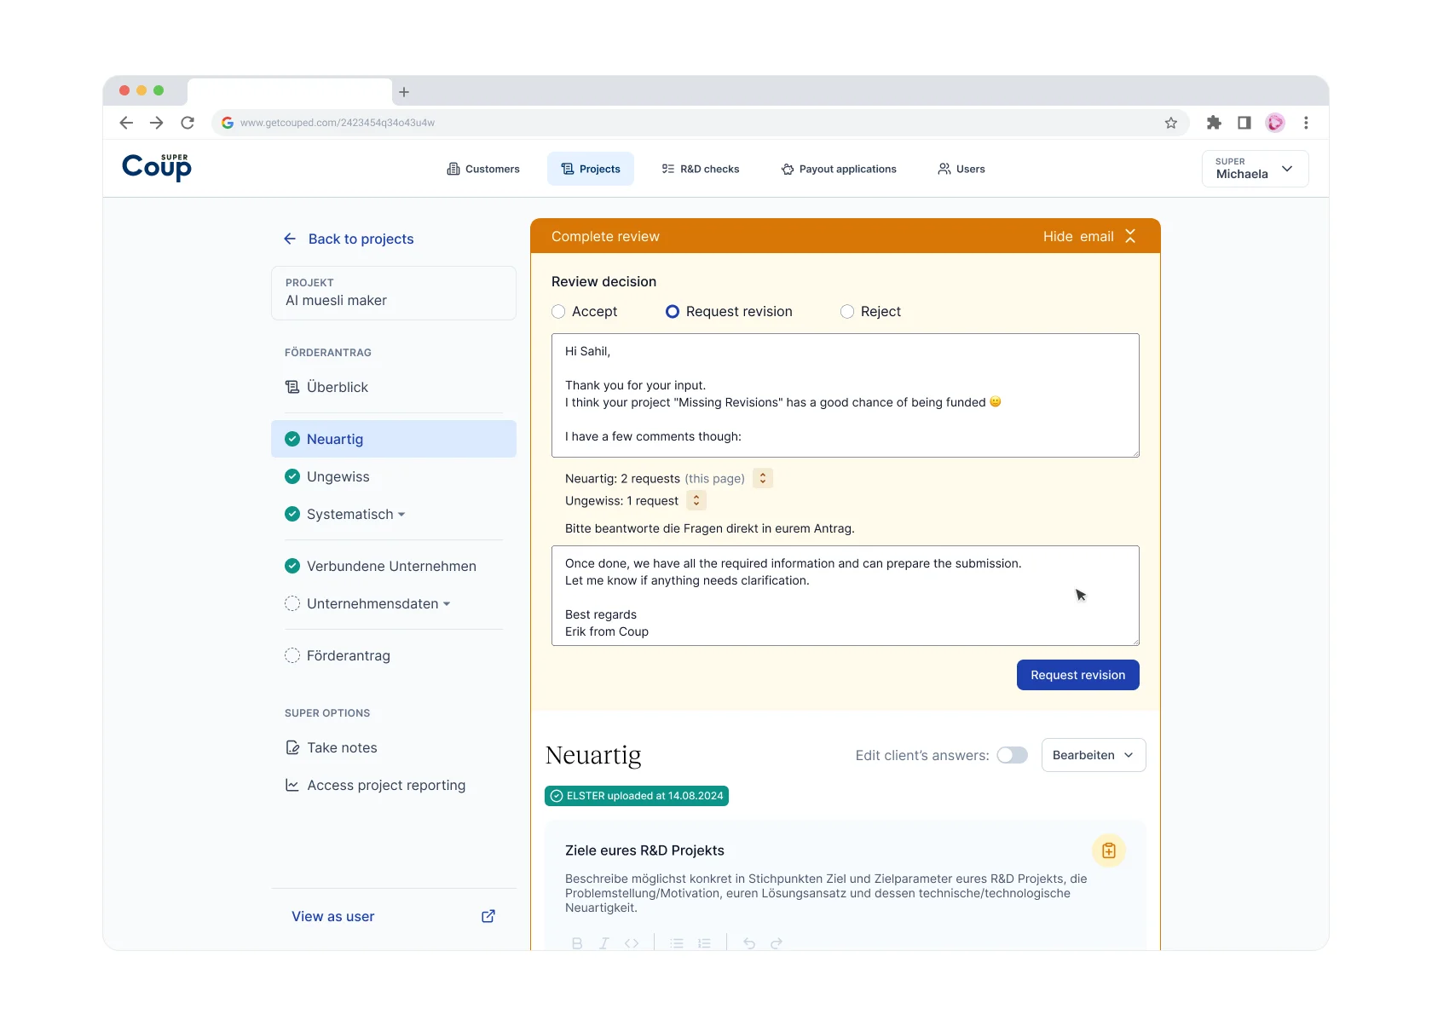
Task: Click the browser forward arrow
Action: pyautogui.click(x=157, y=123)
